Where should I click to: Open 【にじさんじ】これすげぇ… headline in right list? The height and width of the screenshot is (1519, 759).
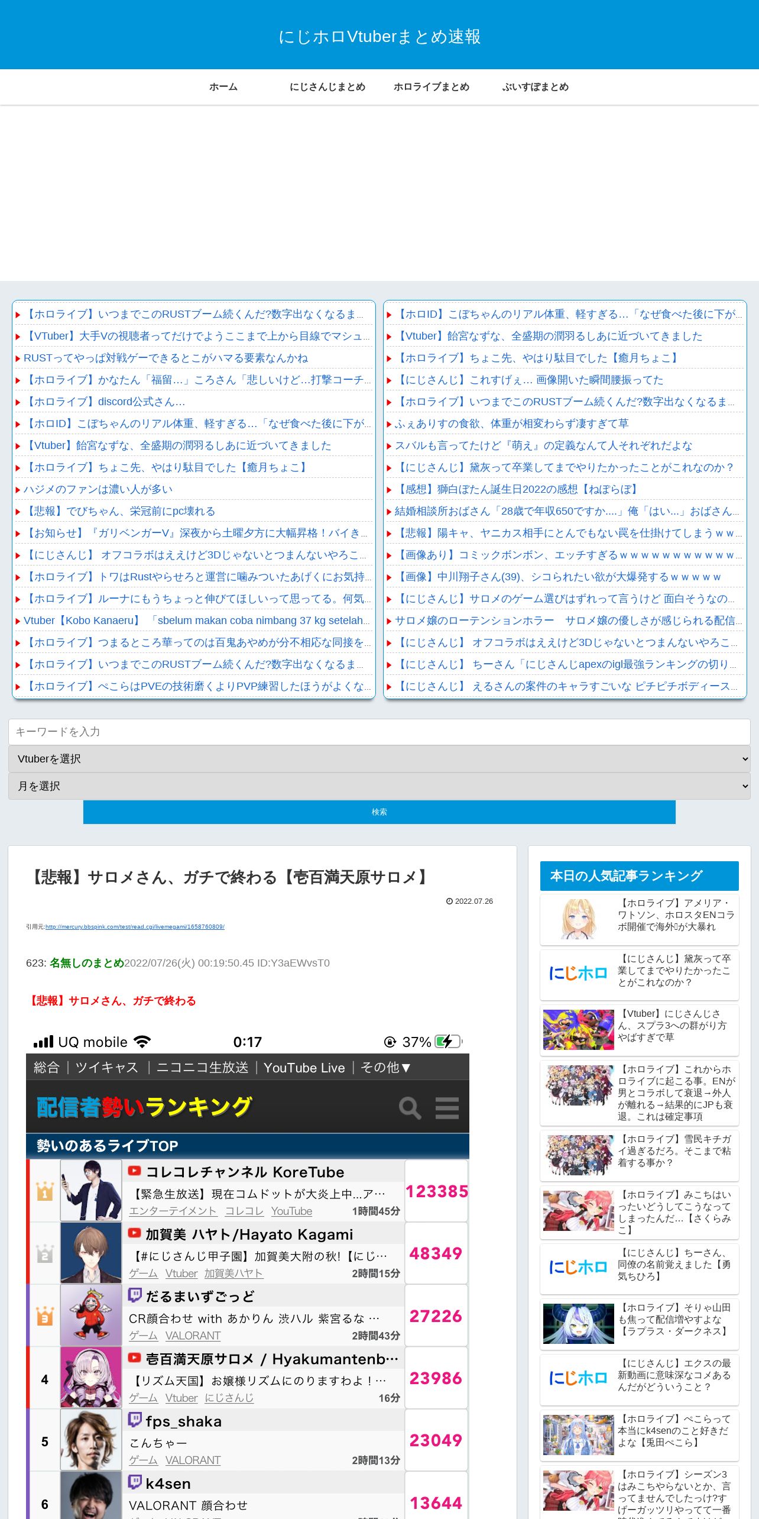529,380
